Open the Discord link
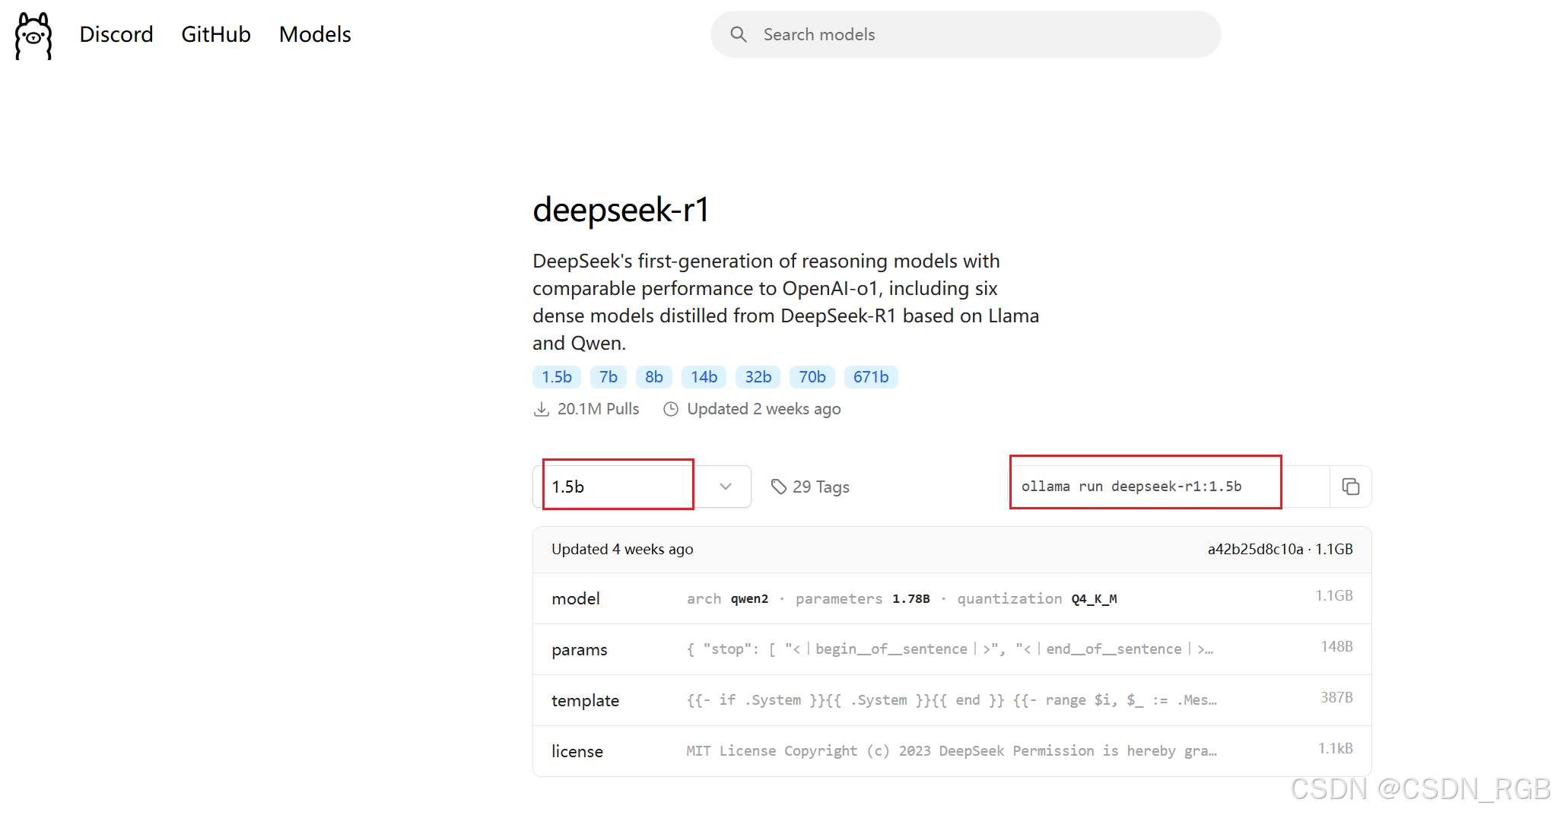Screen dimensions: 1554x815 click(x=116, y=34)
